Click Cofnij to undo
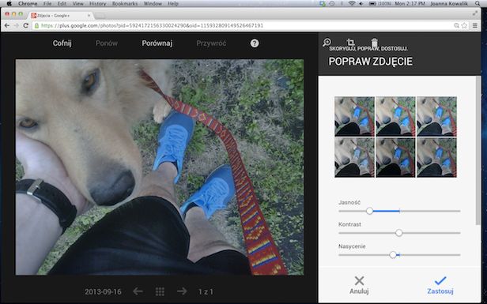Viewport: 487px width, 304px height. [62, 43]
